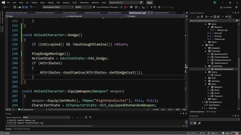Open the Debug menu
This screenshot has height=135, width=241.
[50, 3]
